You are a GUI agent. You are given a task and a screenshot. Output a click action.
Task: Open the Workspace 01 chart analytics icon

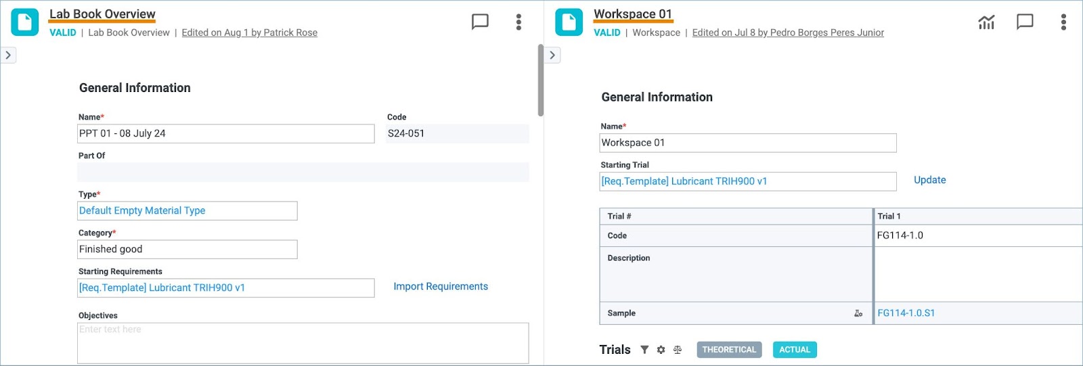986,22
